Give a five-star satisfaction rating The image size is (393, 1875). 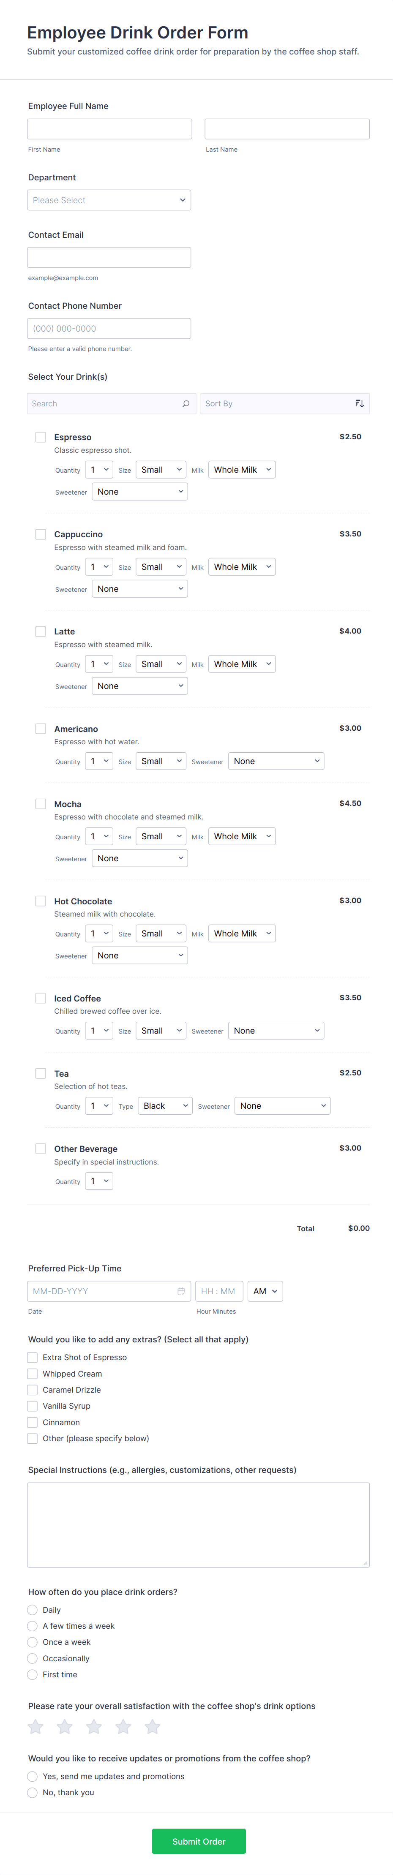(152, 1726)
